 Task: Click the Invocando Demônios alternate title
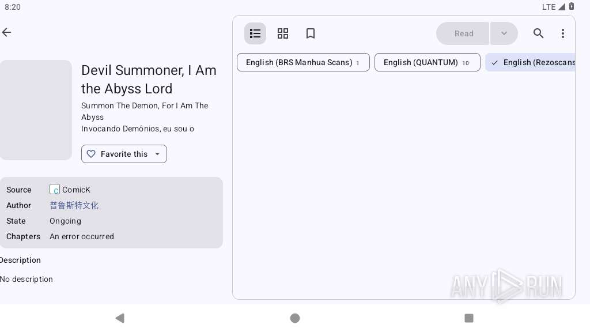(x=138, y=129)
